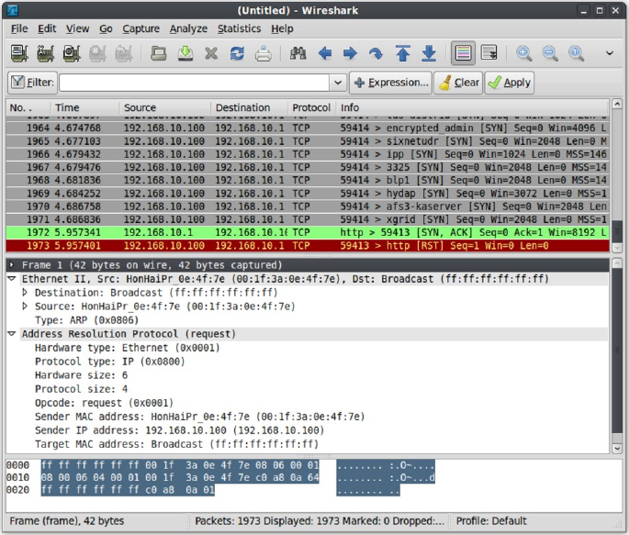629x535 pixels.
Task: Jump to the first packet icon
Action: point(403,53)
